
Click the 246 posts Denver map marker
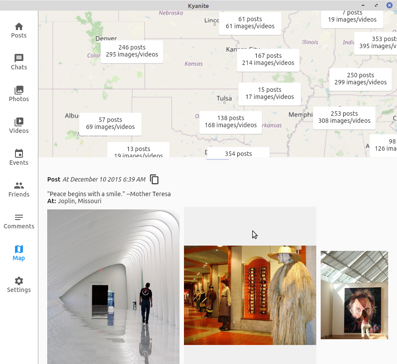click(132, 51)
